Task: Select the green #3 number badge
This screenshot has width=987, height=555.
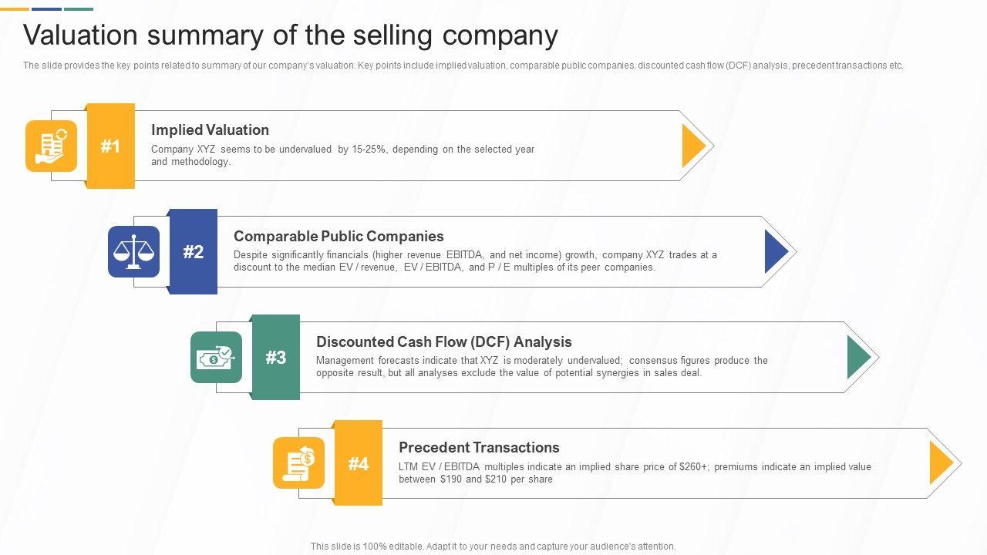Action: 276,357
